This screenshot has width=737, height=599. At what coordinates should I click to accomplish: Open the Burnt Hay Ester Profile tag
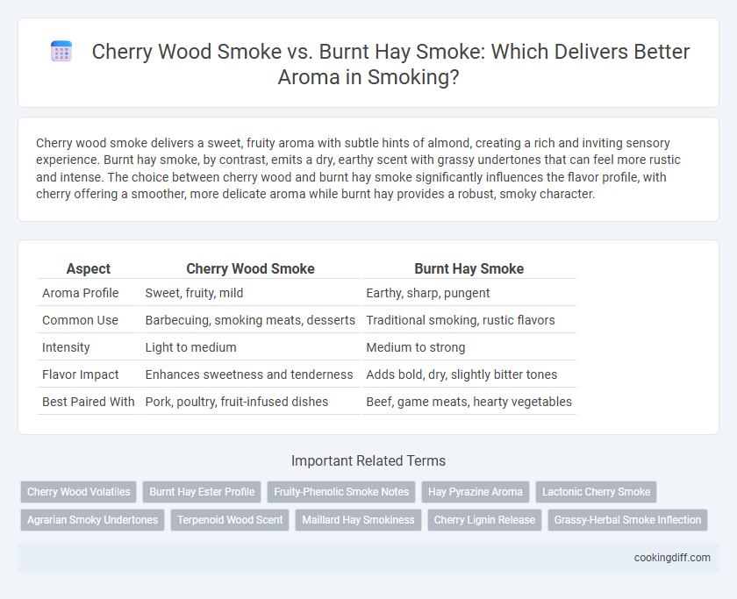202,492
